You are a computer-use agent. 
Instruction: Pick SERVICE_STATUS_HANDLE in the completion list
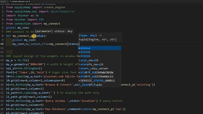pyautogui.click(x=100, y=81)
